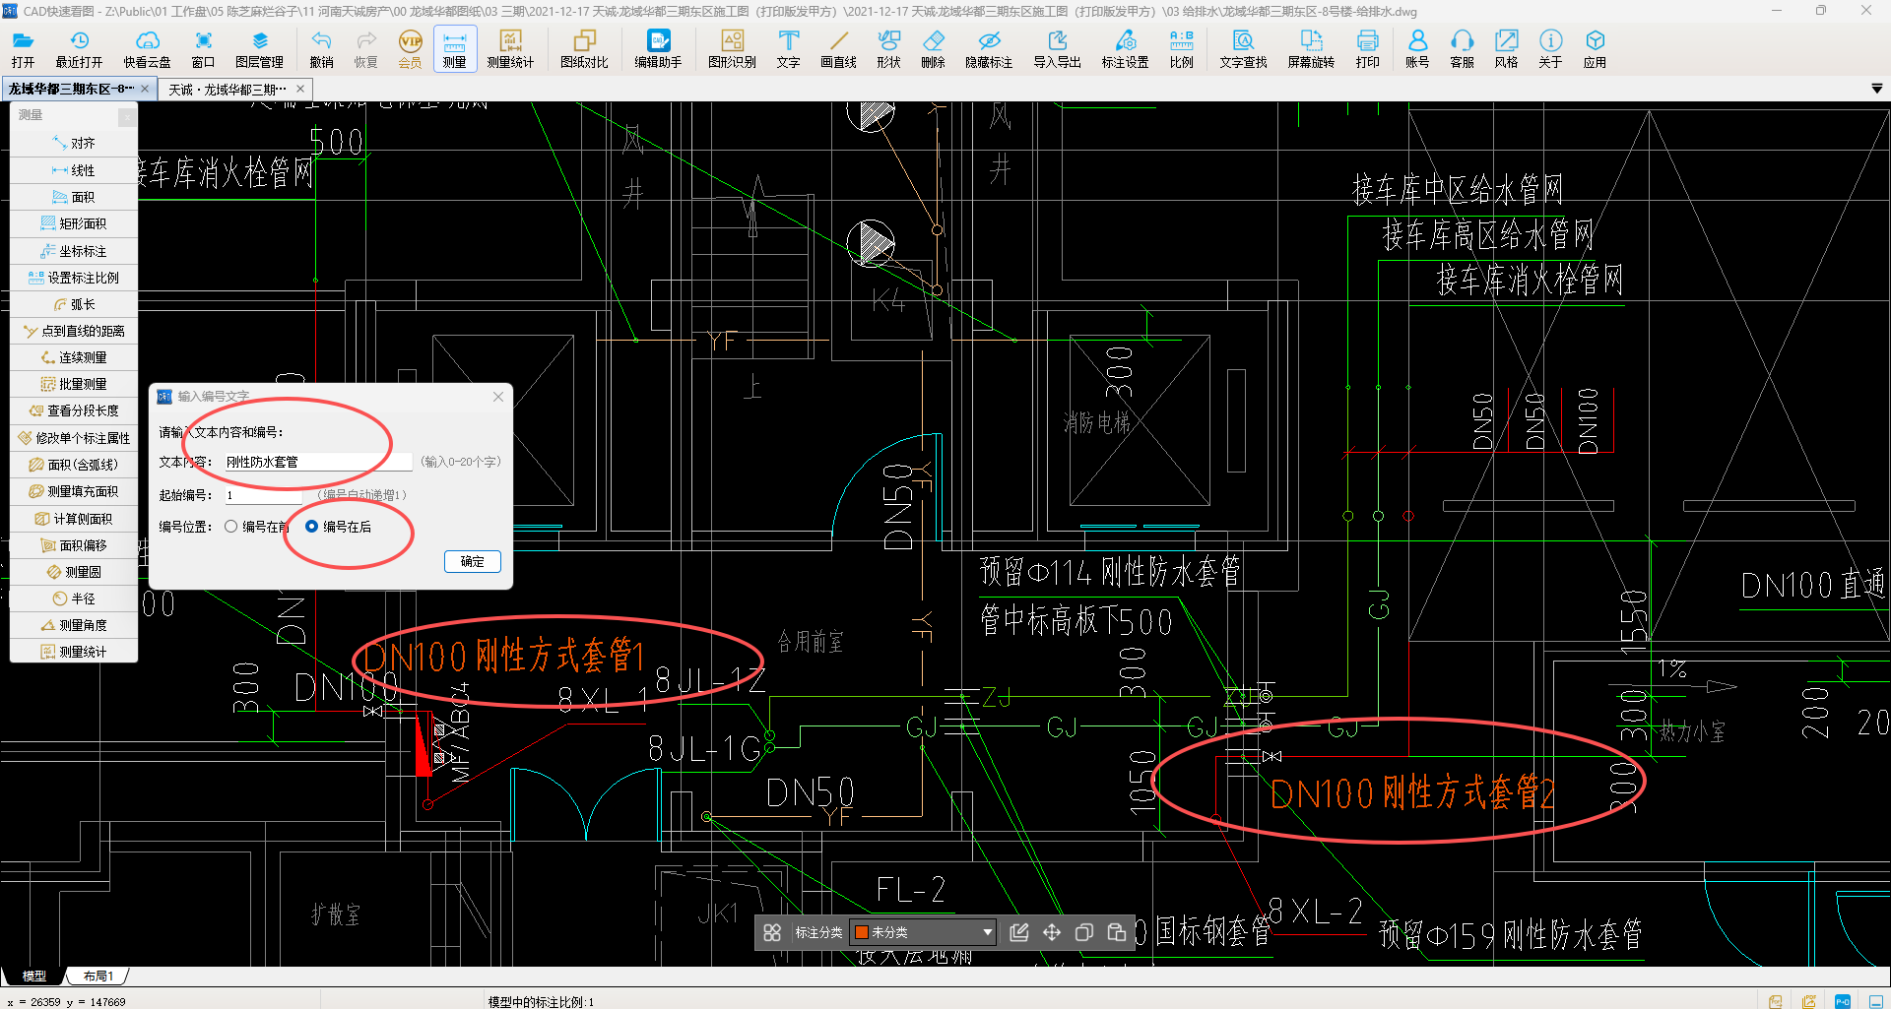Expand the document tab list arrow
Image resolution: width=1891 pixels, height=1009 pixels.
click(x=1876, y=89)
